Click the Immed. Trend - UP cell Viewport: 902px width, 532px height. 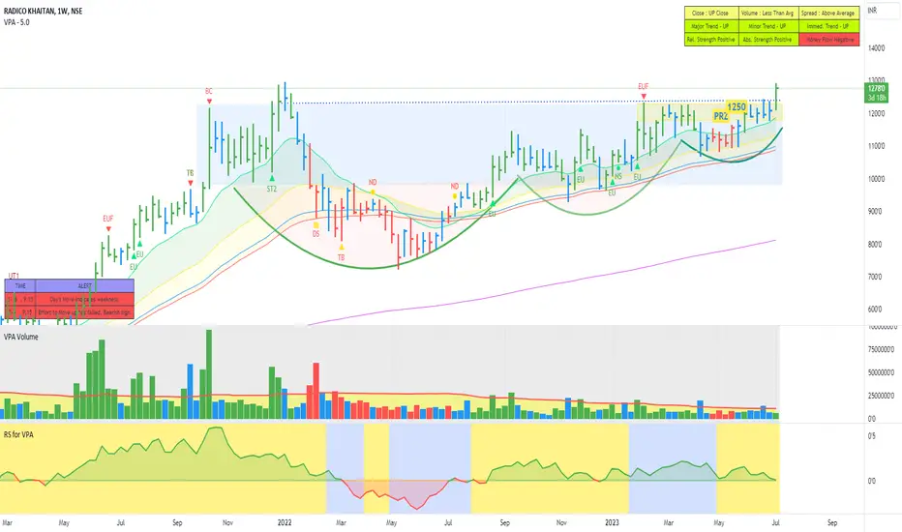pyautogui.click(x=829, y=26)
